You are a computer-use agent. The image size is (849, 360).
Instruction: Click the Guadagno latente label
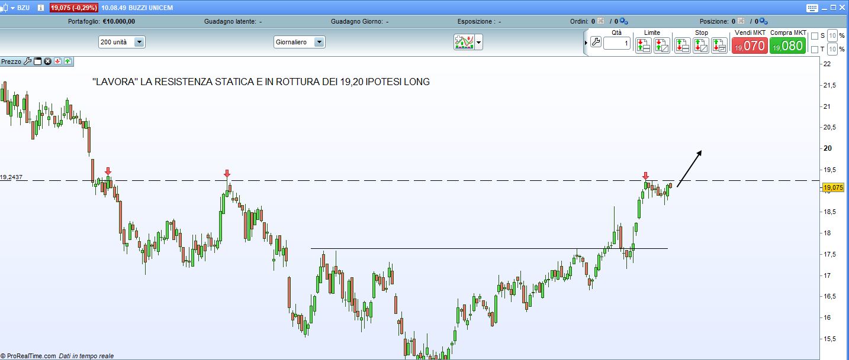(230, 21)
